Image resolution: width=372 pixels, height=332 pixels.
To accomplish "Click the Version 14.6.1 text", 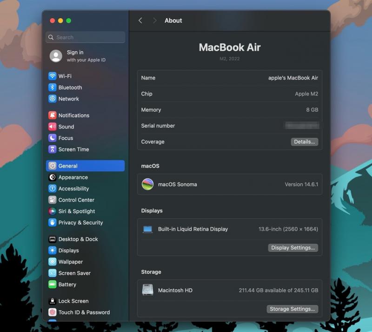I will click(301, 184).
